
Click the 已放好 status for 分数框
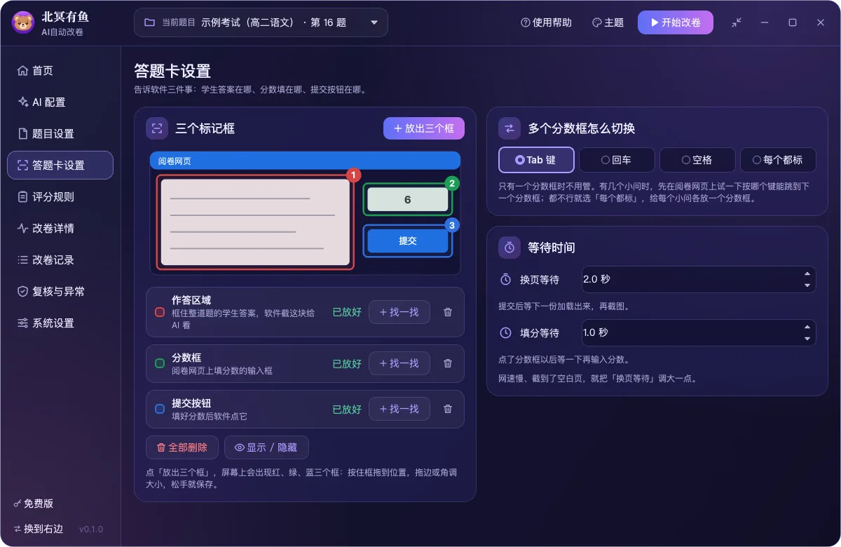(x=347, y=363)
